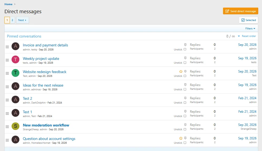Tick Unstick checkbox for Ideas for the next release

(185, 89)
